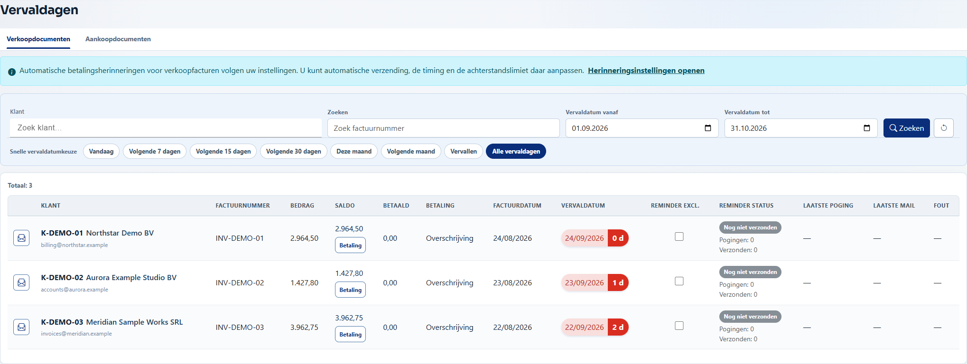Select the Vandaag quick filter

coord(101,151)
